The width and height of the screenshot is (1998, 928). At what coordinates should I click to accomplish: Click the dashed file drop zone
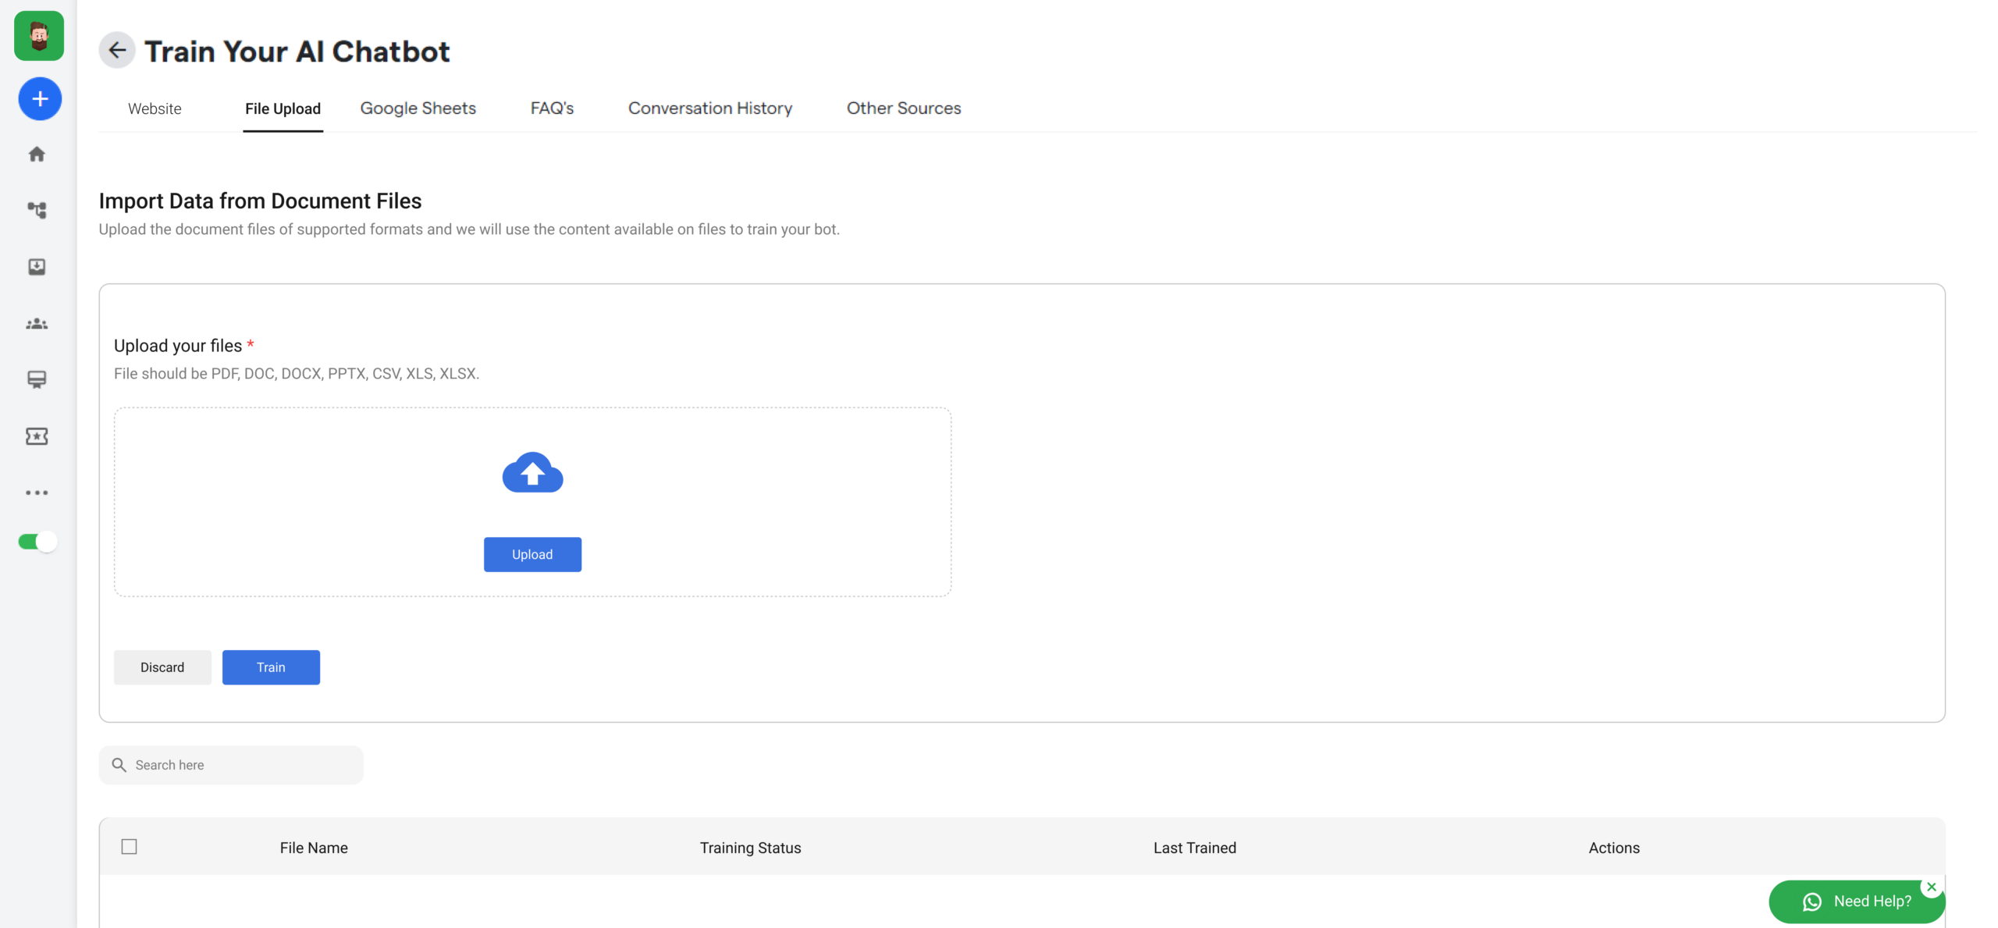point(532,502)
